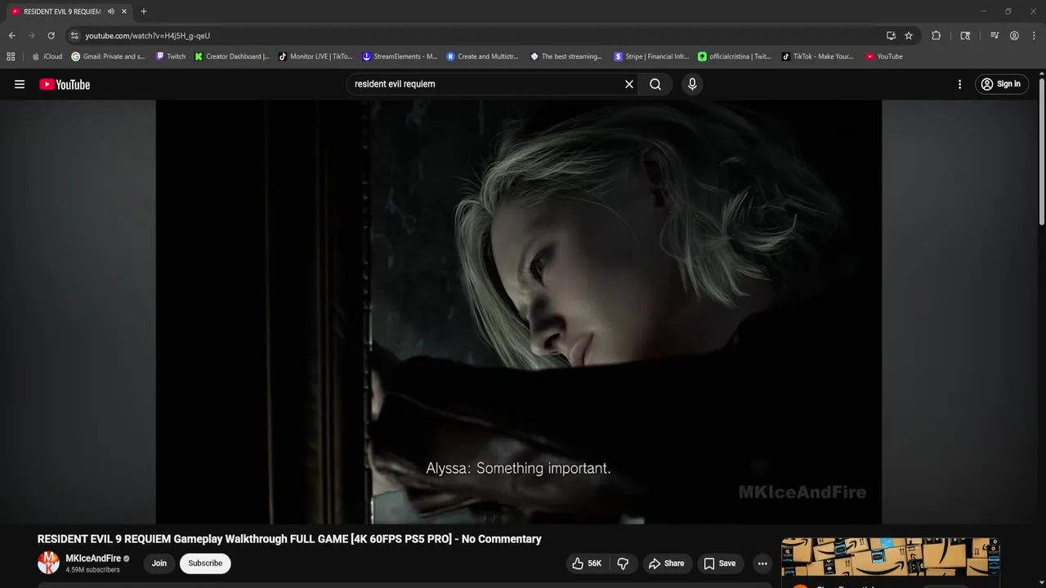Install app icon in address bar
Viewport: 1046px width, 588px height.
pos(891,36)
